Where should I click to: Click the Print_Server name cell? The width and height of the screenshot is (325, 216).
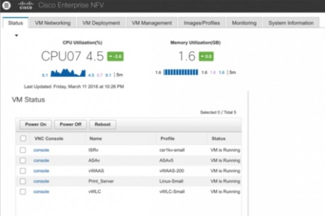click(101, 181)
